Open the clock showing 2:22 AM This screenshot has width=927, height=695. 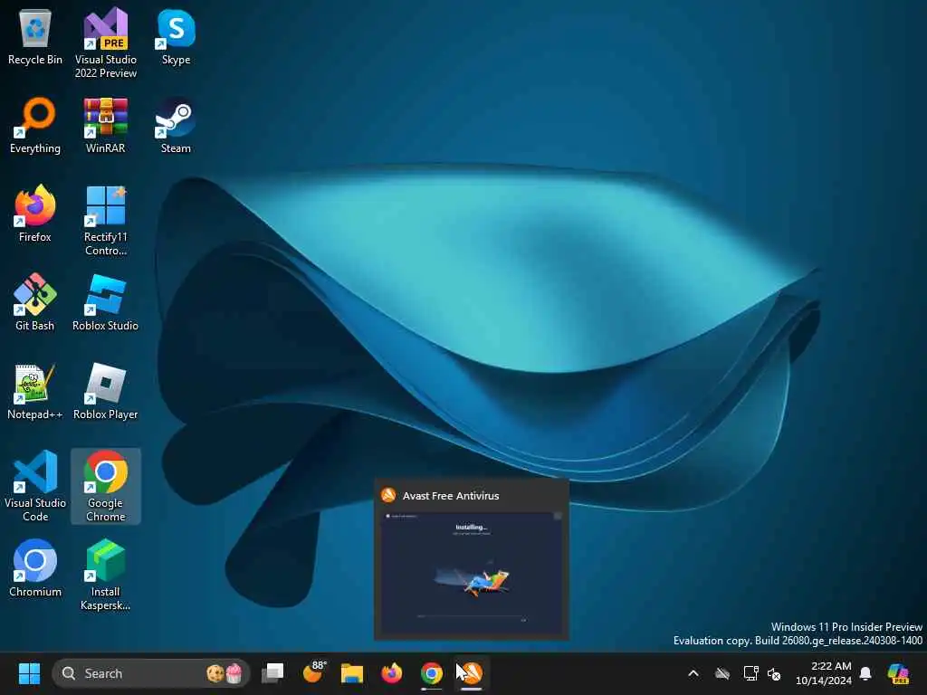coord(824,673)
